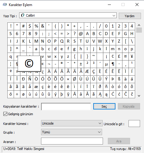The width and height of the screenshot is (144, 153).
Task: Click the 'Tuş vuruşu: Alt+0169' status text
Action: point(125,149)
